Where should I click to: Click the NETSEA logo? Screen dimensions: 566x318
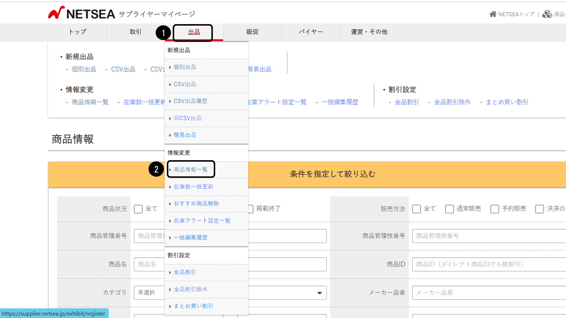pyautogui.click(x=82, y=13)
